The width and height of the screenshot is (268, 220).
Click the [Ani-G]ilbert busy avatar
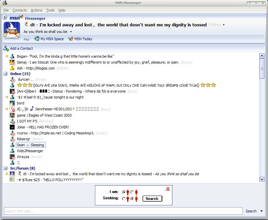(x=12, y=91)
